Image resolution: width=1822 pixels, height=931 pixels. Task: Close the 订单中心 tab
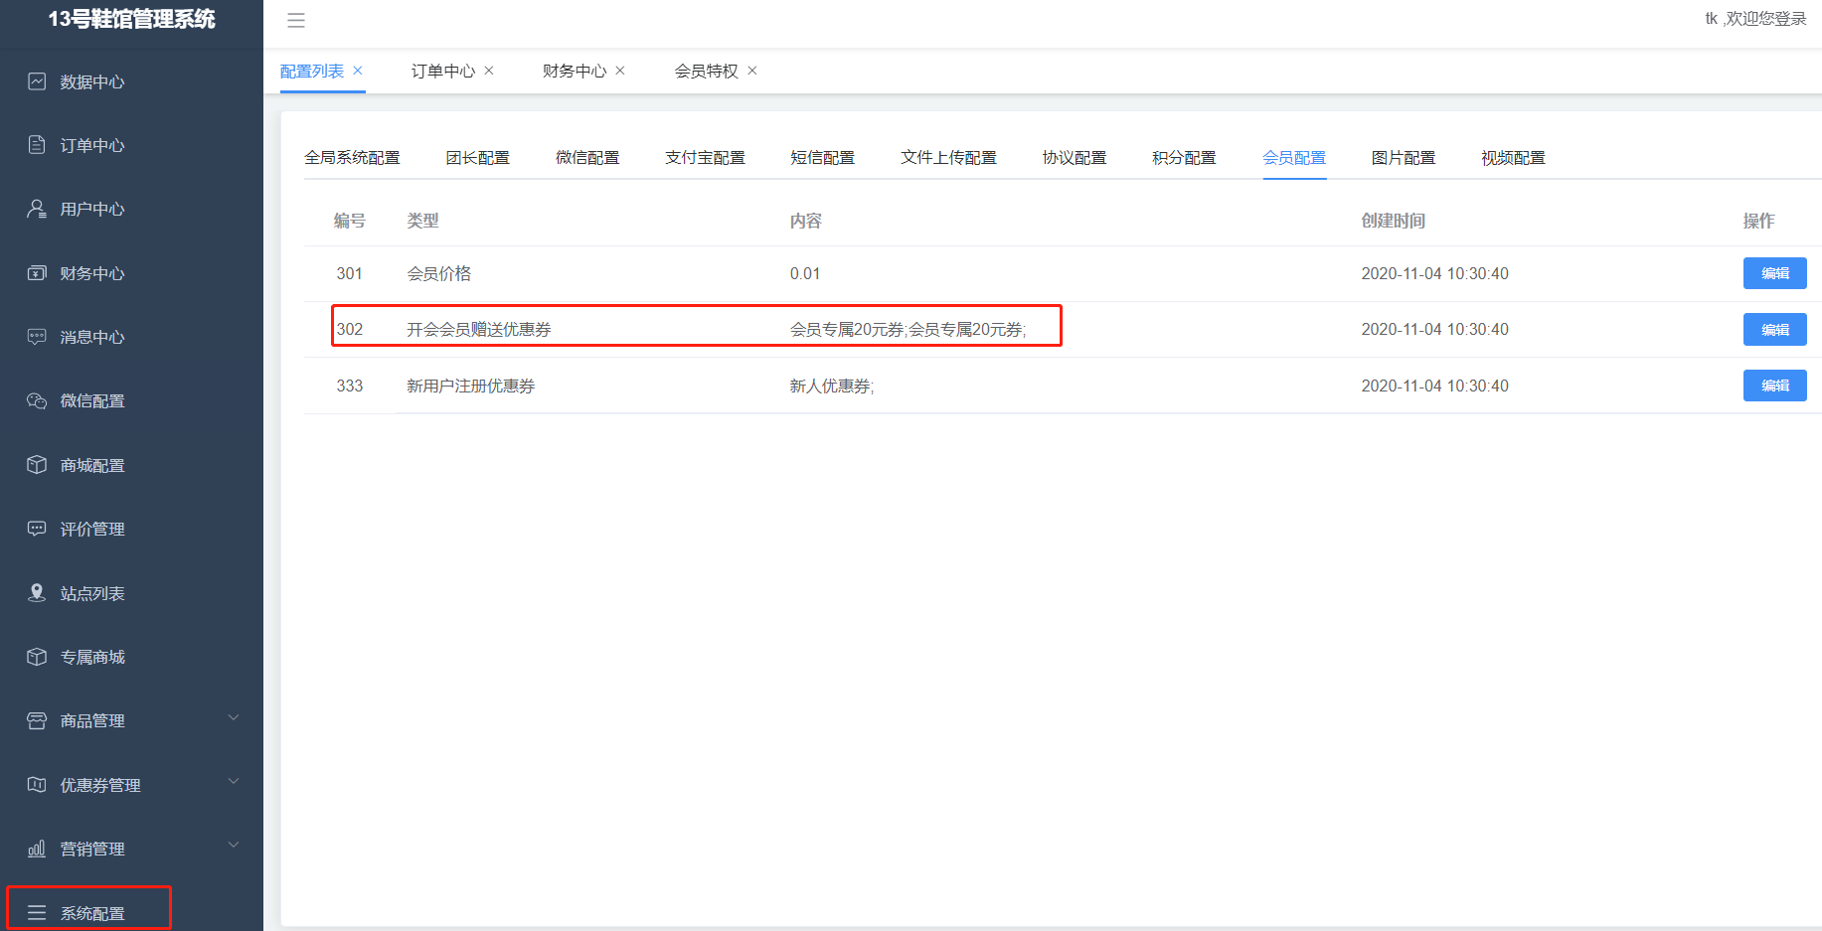[489, 71]
